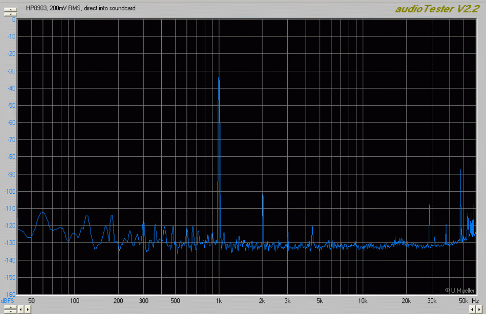Click the top-left up arrow stepper

point(10,9)
